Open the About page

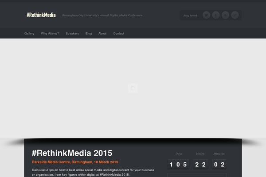(x=102, y=34)
